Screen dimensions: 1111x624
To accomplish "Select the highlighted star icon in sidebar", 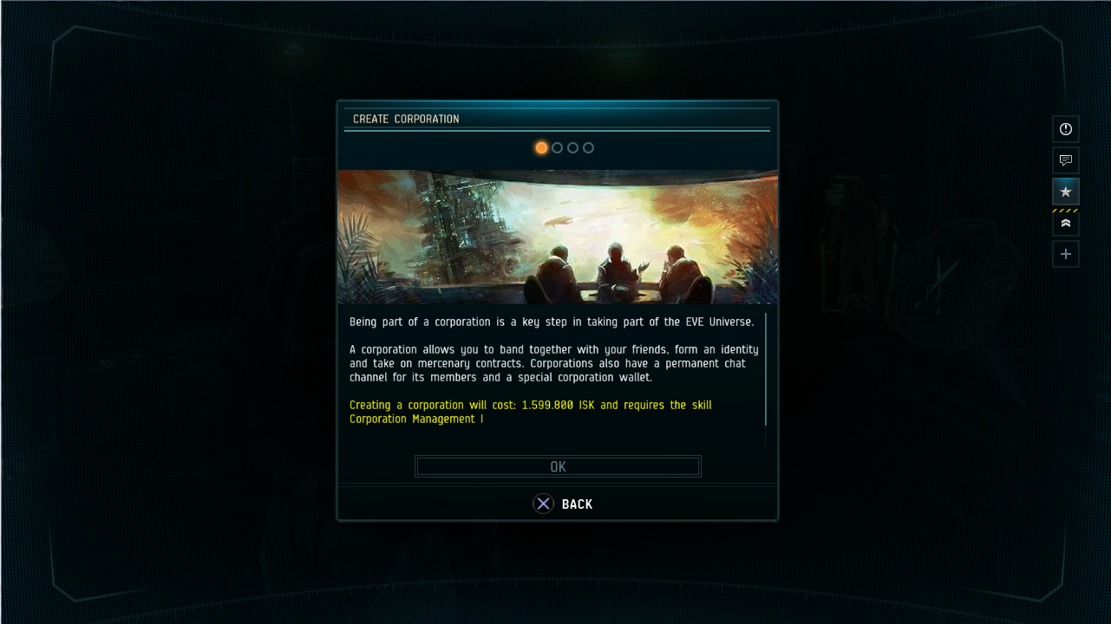I will (1066, 192).
